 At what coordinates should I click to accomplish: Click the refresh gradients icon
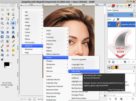point(133,99)
